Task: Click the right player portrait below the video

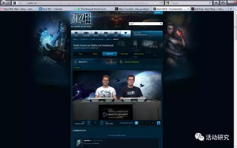Action: pos(102,123)
